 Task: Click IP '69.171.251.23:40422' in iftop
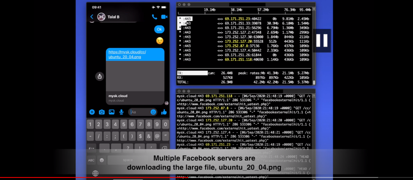[243, 19]
